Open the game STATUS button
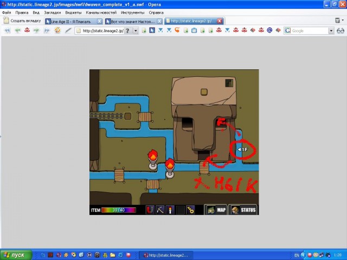 coord(243,210)
